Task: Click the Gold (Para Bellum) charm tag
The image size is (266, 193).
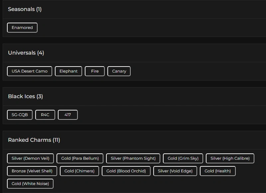Action: (80, 158)
